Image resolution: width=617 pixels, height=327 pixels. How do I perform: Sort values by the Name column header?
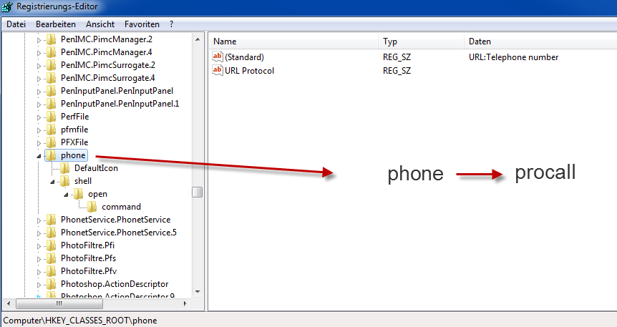click(x=225, y=42)
